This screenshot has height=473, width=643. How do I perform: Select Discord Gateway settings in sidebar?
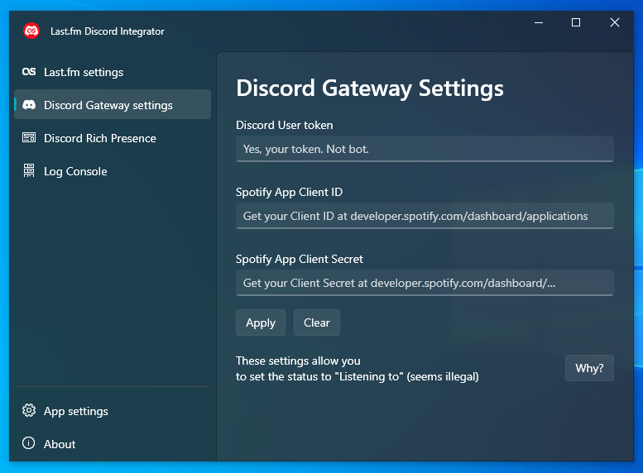coord(113,104)
